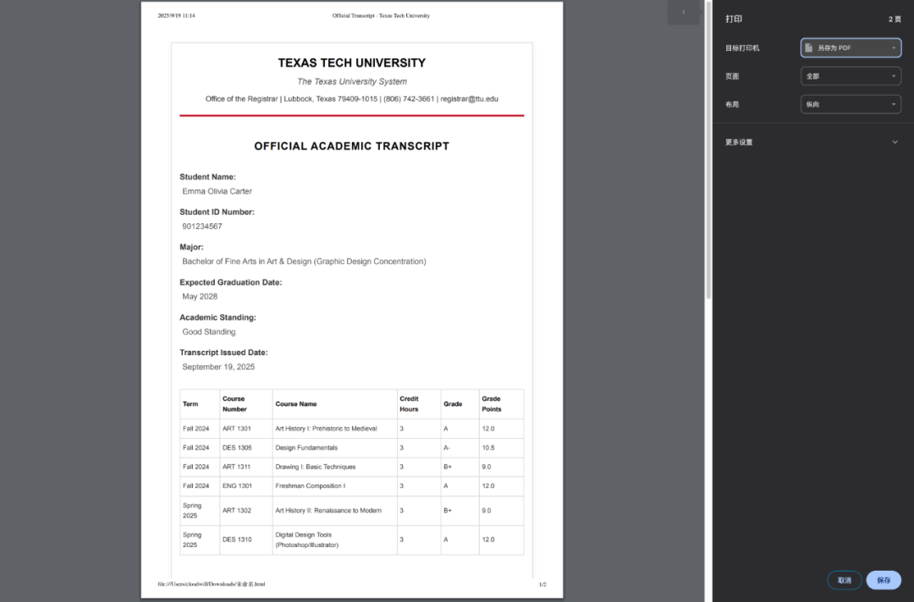Click the Office of the Registrar address line
Screen dimensions: 914x602
[351, 99]
